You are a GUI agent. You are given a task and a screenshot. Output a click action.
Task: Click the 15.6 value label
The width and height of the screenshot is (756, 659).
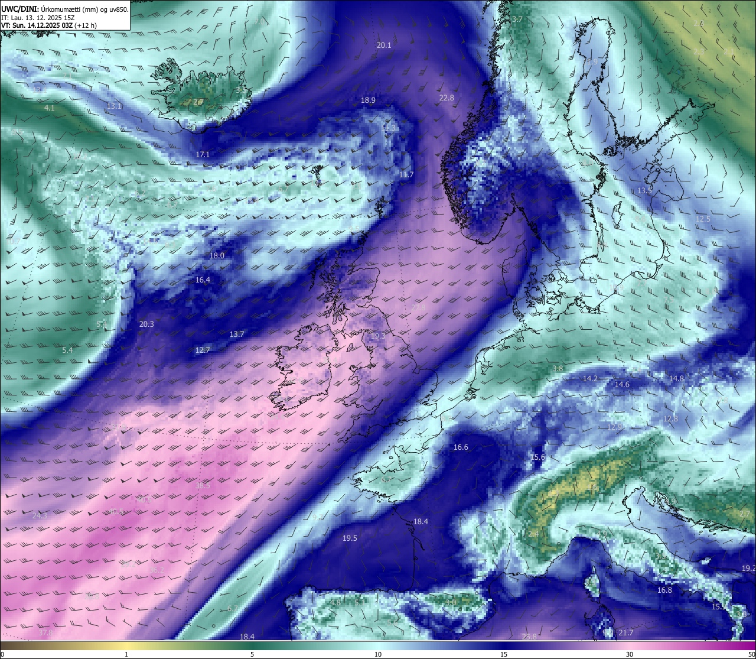537,457
